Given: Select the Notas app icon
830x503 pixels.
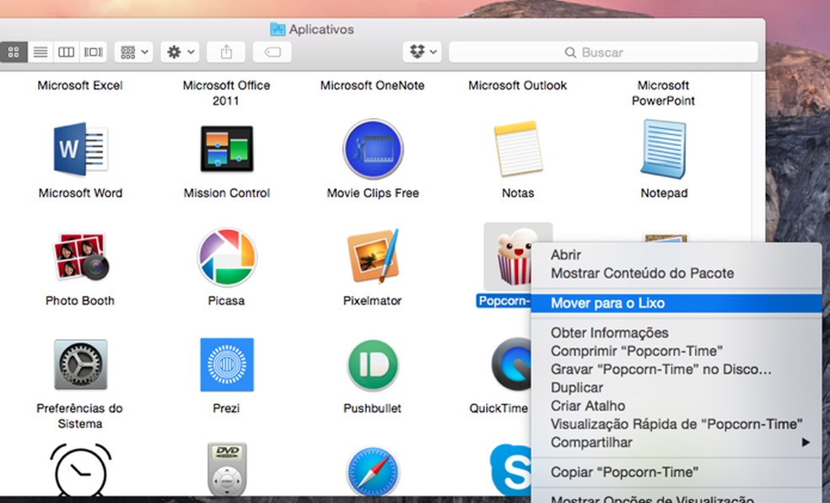Looking at the screenshot, I should (x=518, y=149).
